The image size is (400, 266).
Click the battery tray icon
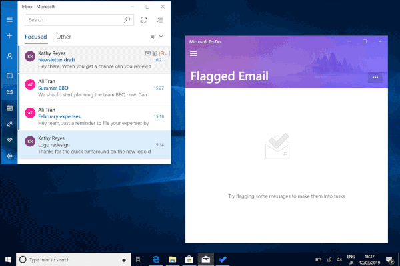[x=319, y=259]
